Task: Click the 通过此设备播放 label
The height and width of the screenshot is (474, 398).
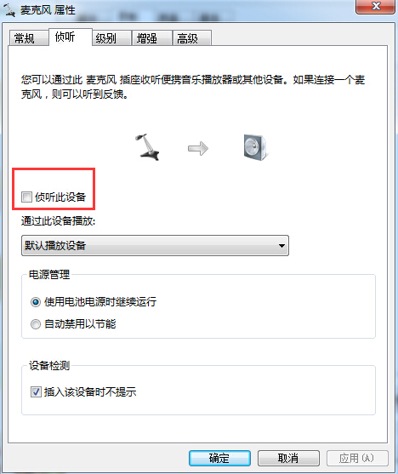Action: pos(58,221)
